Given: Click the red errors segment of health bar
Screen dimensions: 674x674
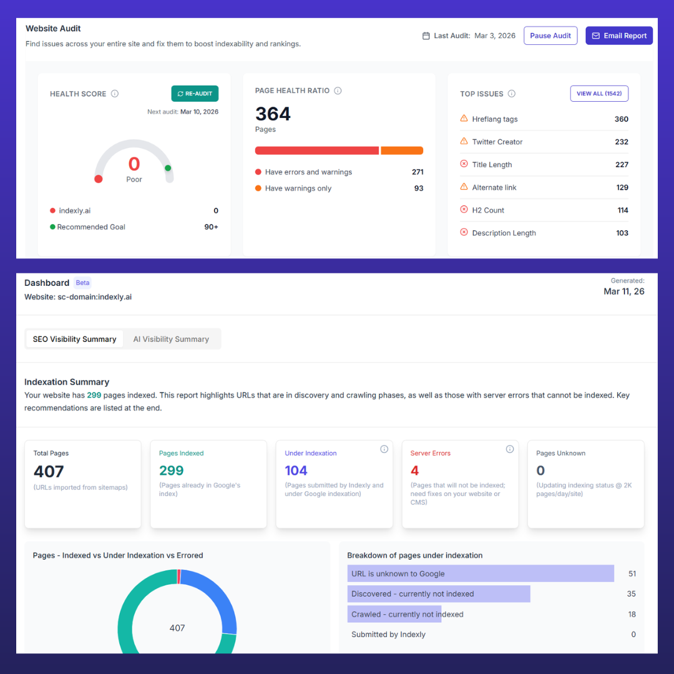Looking at the screenshot, I should (x=316, y=150).
